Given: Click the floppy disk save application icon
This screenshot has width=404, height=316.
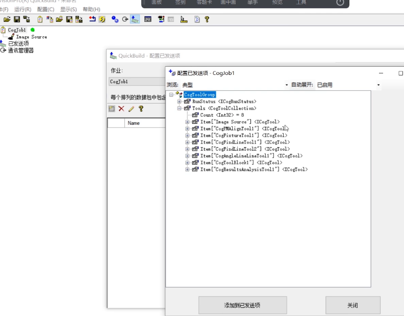Looking at the screenshot, I should pos(17,19).
